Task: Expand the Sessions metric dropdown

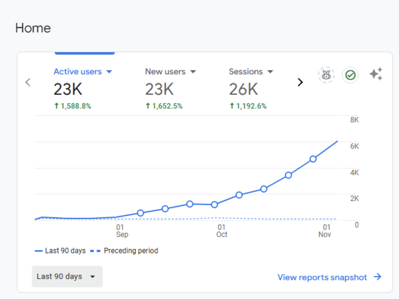Action: pos(270,72)
